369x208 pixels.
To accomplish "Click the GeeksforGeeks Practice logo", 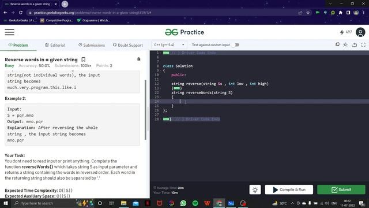I will [184, 32].
